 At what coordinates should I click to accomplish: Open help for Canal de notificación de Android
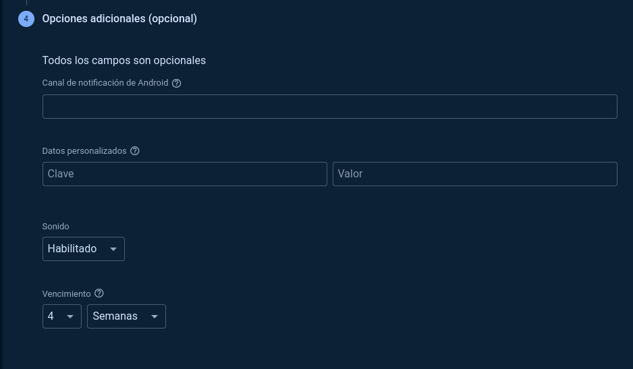coord(177,83)
